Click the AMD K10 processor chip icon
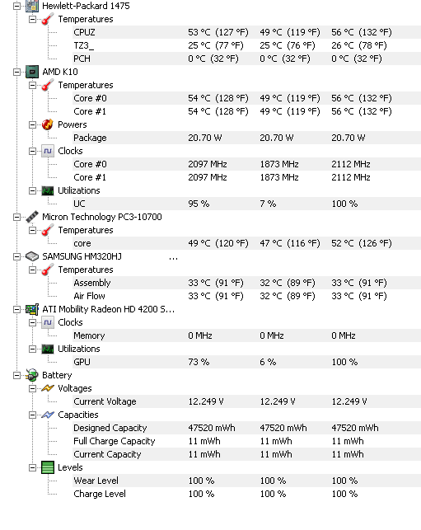Screen dimensions: 421x530 coord(32,72)
